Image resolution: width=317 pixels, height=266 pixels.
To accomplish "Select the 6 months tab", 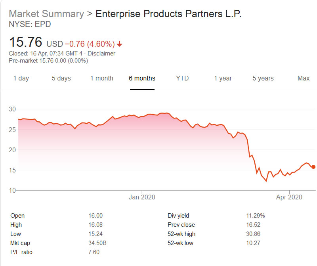I will pos(142,78).
